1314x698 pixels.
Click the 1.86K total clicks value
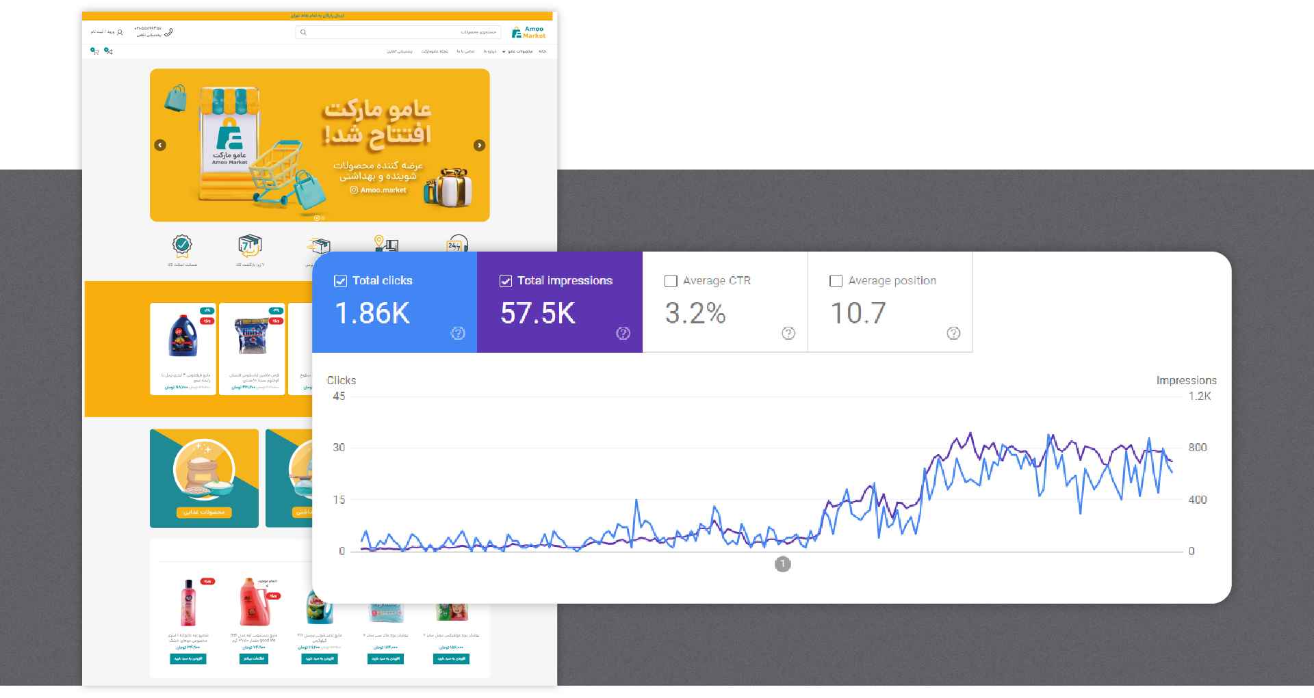coord(372,313)
